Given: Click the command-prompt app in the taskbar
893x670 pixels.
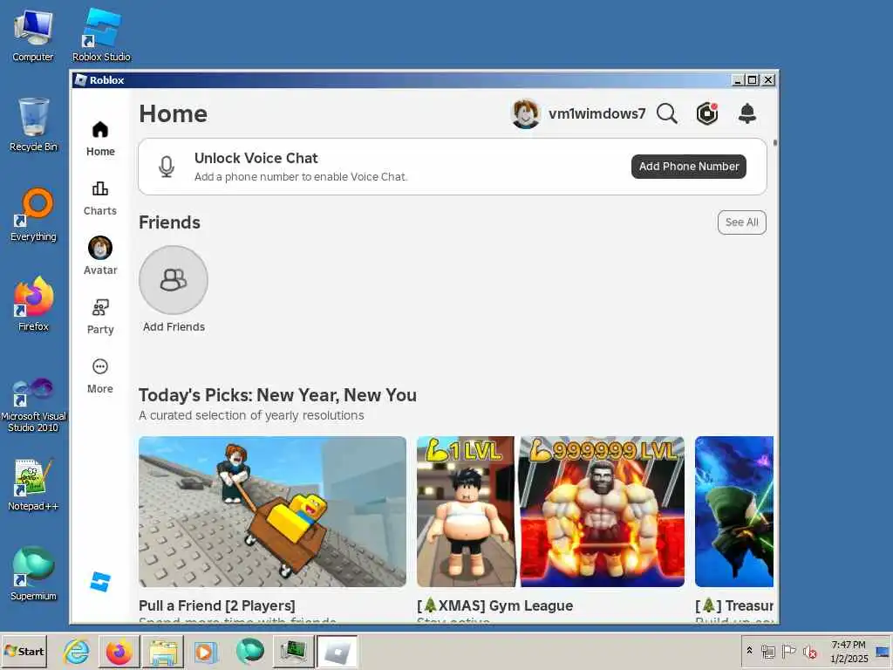Looking at the screenshot, I should pyautogui.click(x=293, y=652).
